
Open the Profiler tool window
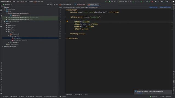[x=39, y=97]
